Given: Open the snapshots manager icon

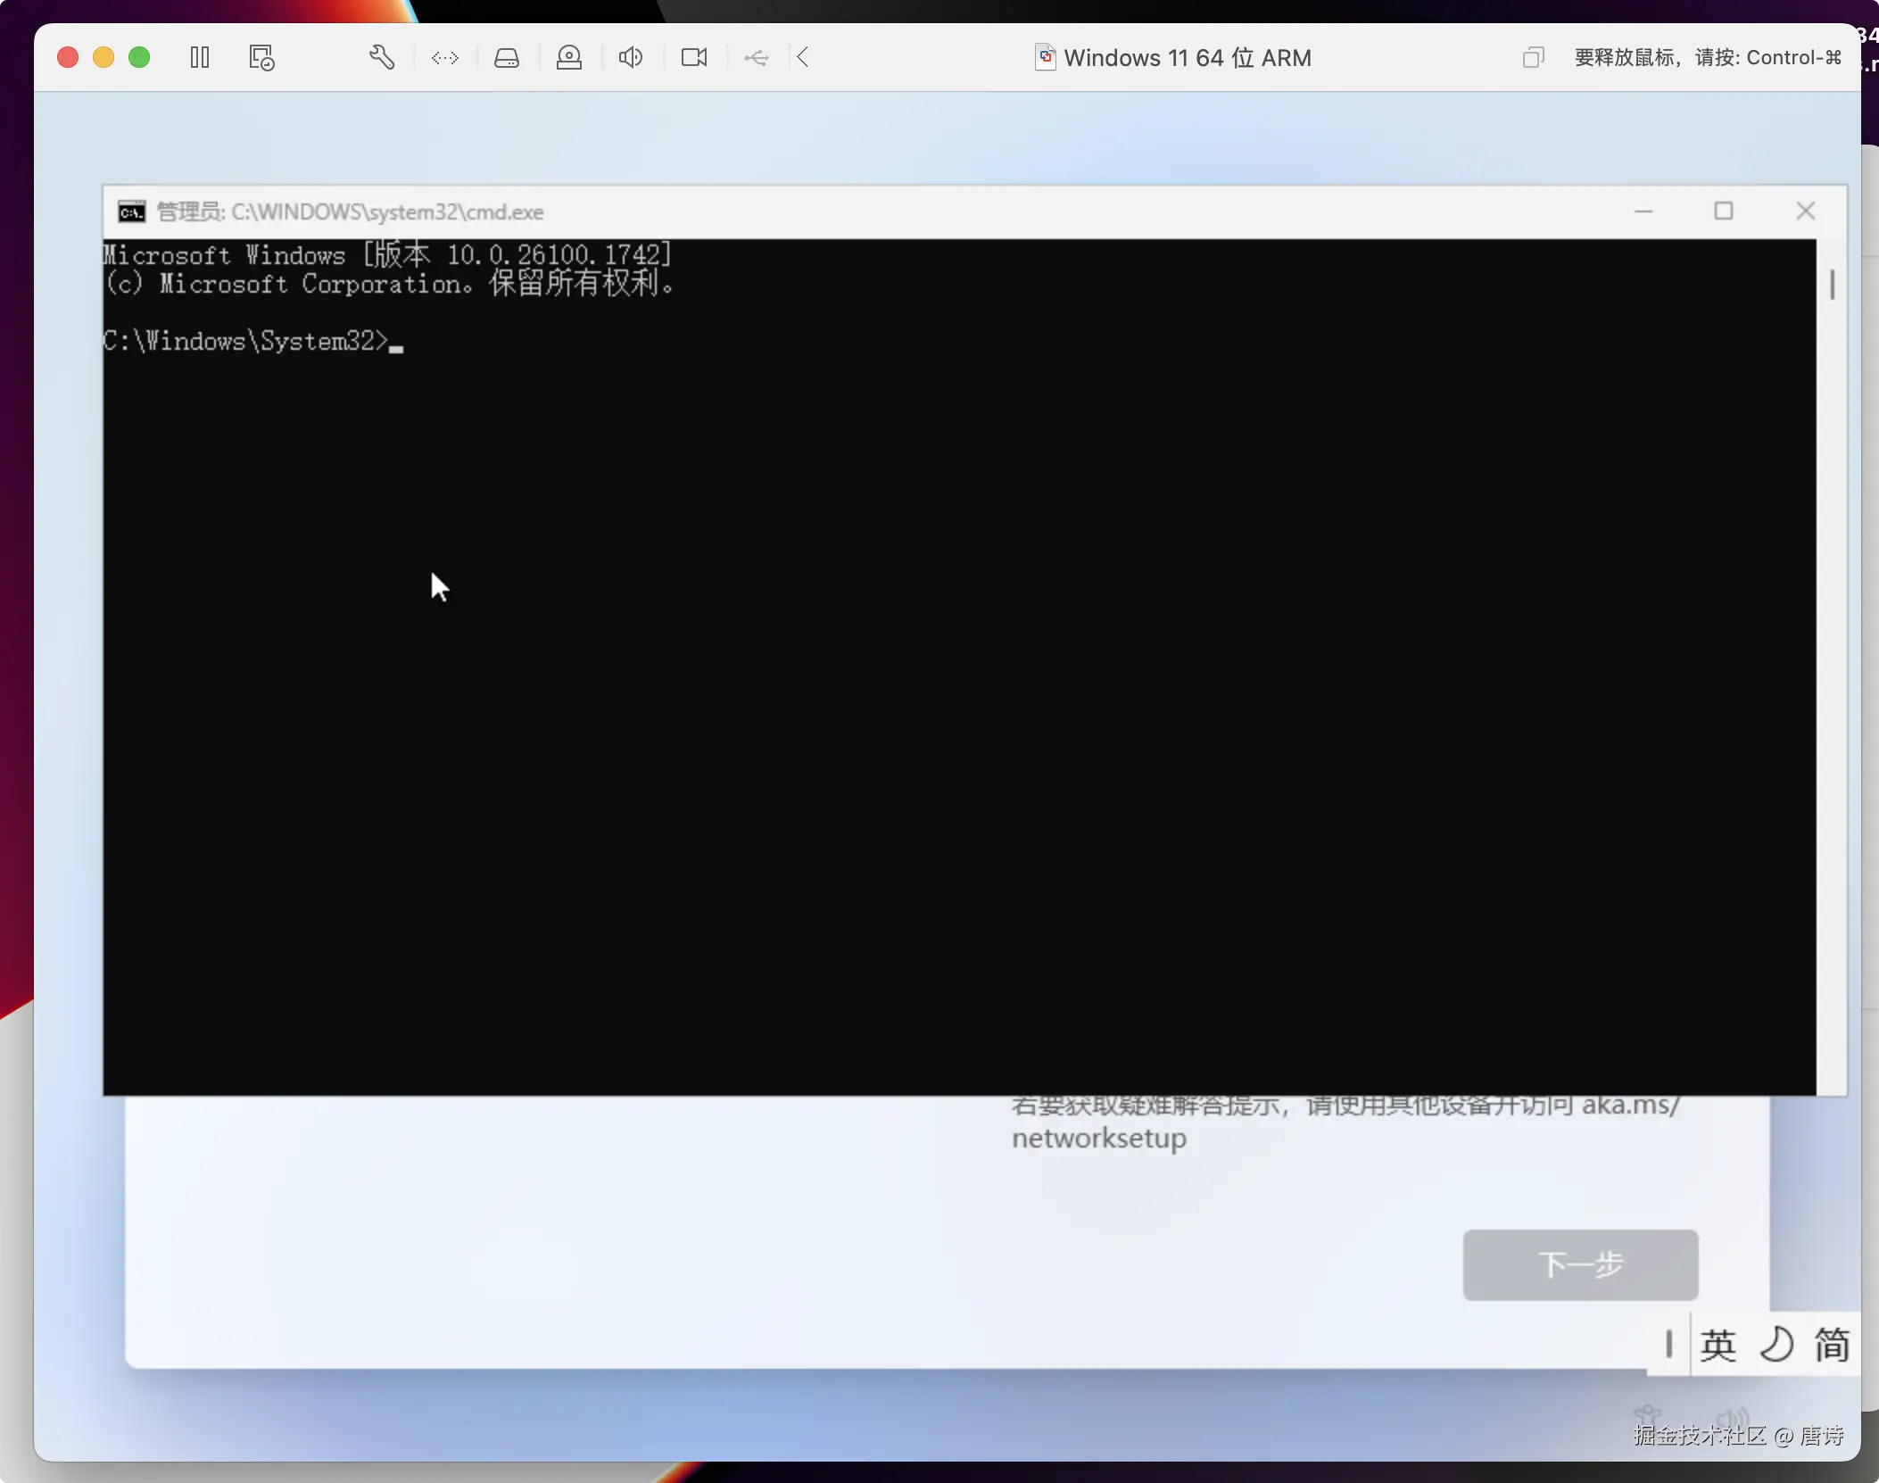Looking at the screenshot, I should pos(261,58).
